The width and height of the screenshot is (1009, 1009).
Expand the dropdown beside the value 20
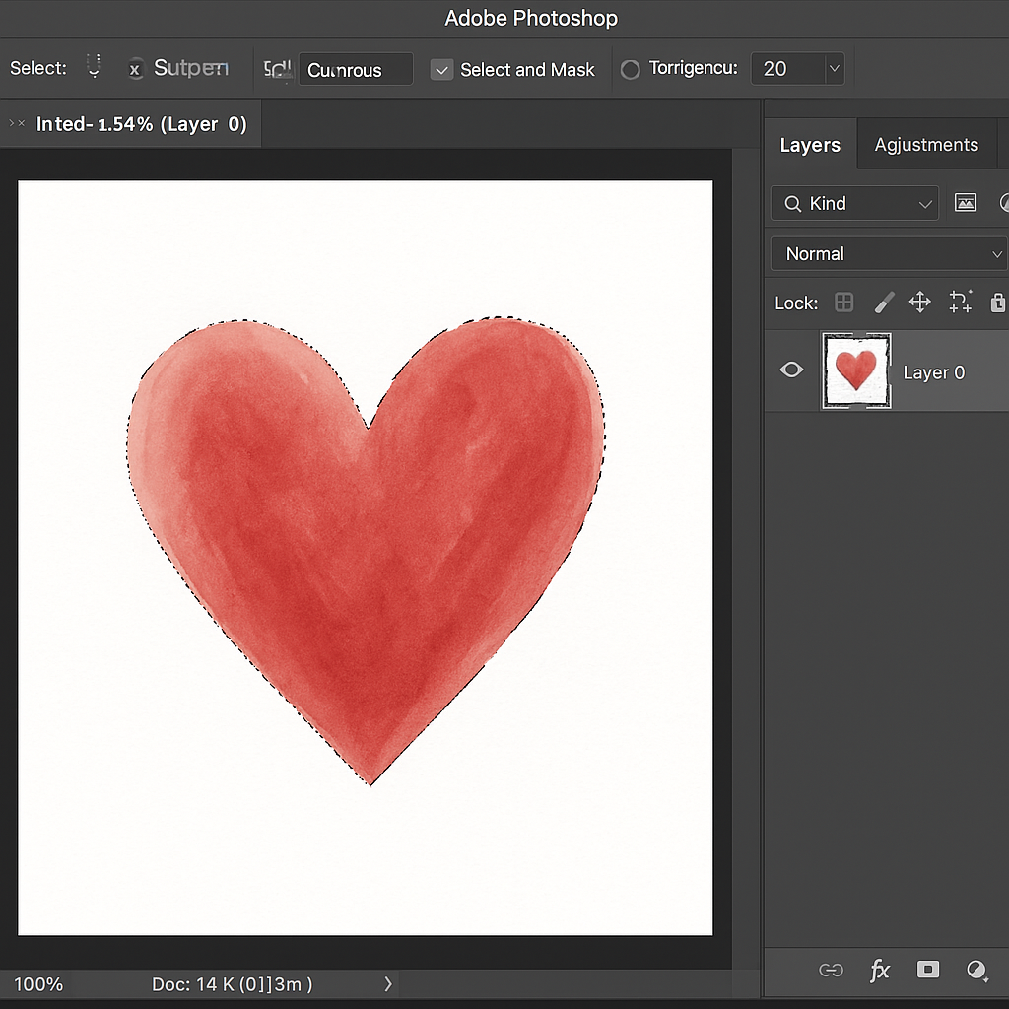click(835, 69)
